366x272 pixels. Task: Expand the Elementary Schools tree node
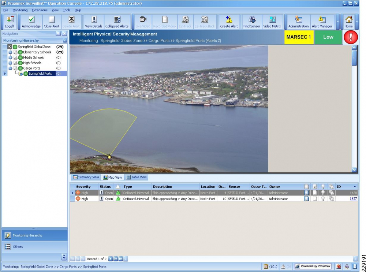tap(10, 52)
